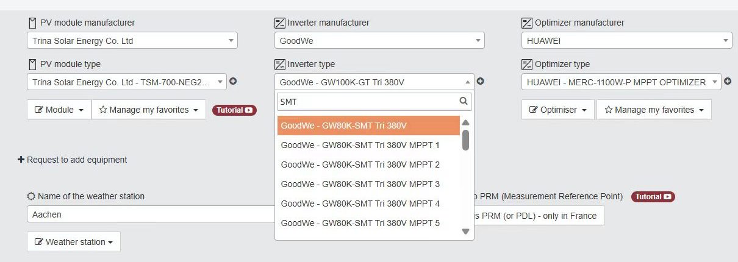Click scrollbar down arrow in inverter list
Viewport: 738px width, 262px height.
point(465,232)
